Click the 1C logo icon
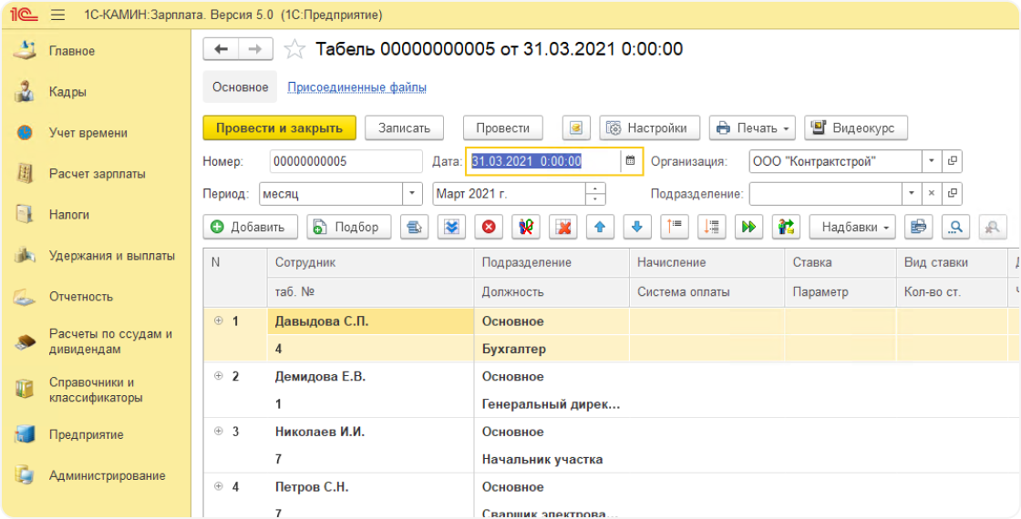This screenshot has height=519, width=1021. pos(23,15)
